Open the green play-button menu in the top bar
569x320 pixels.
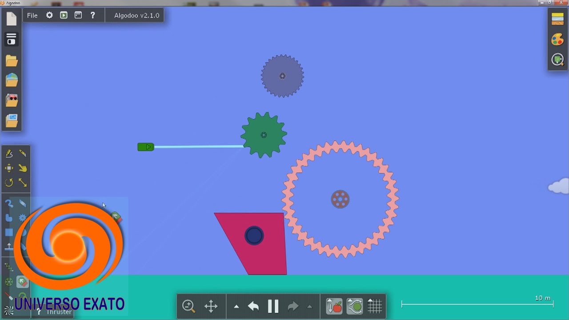(x=64, y=15)
